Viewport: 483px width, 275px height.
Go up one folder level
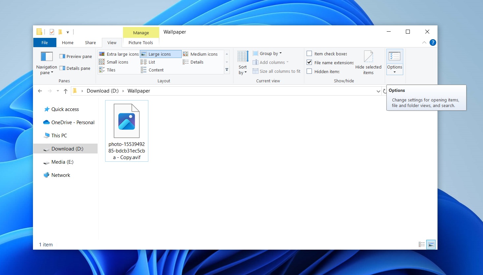pyautogui.click(x=66, y=91)
